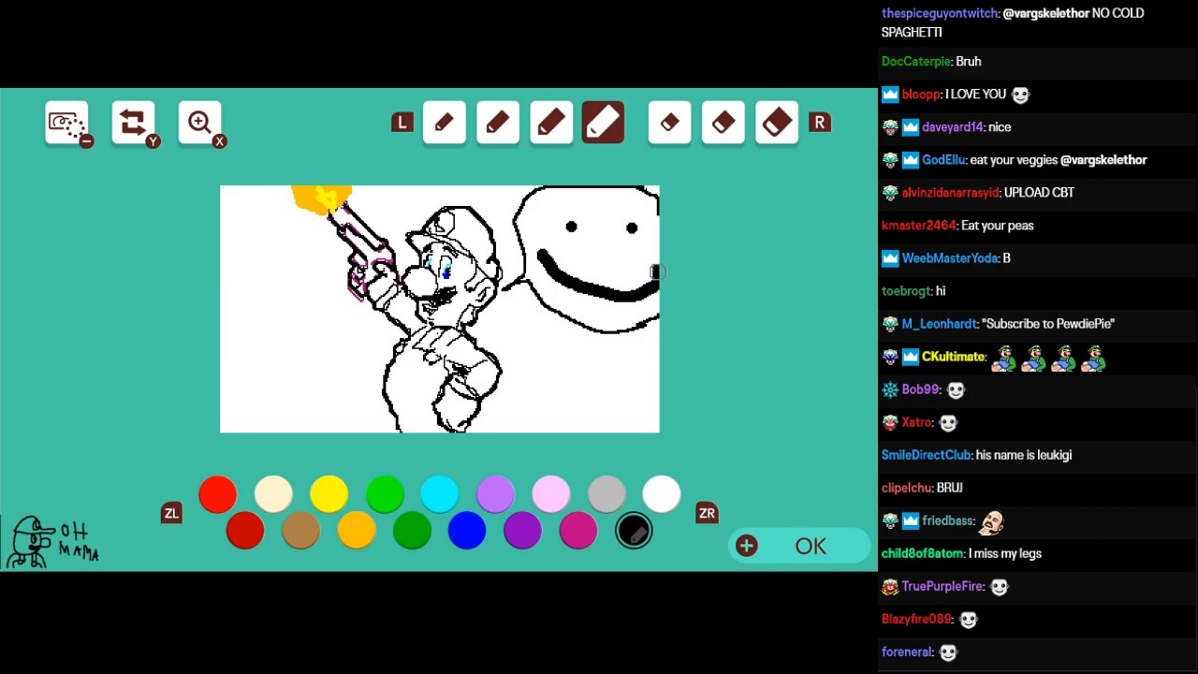Click the ZL palette switch label
Image resolution: width=1198 pixels, height=674 pixels.
[x=171, y=513]
